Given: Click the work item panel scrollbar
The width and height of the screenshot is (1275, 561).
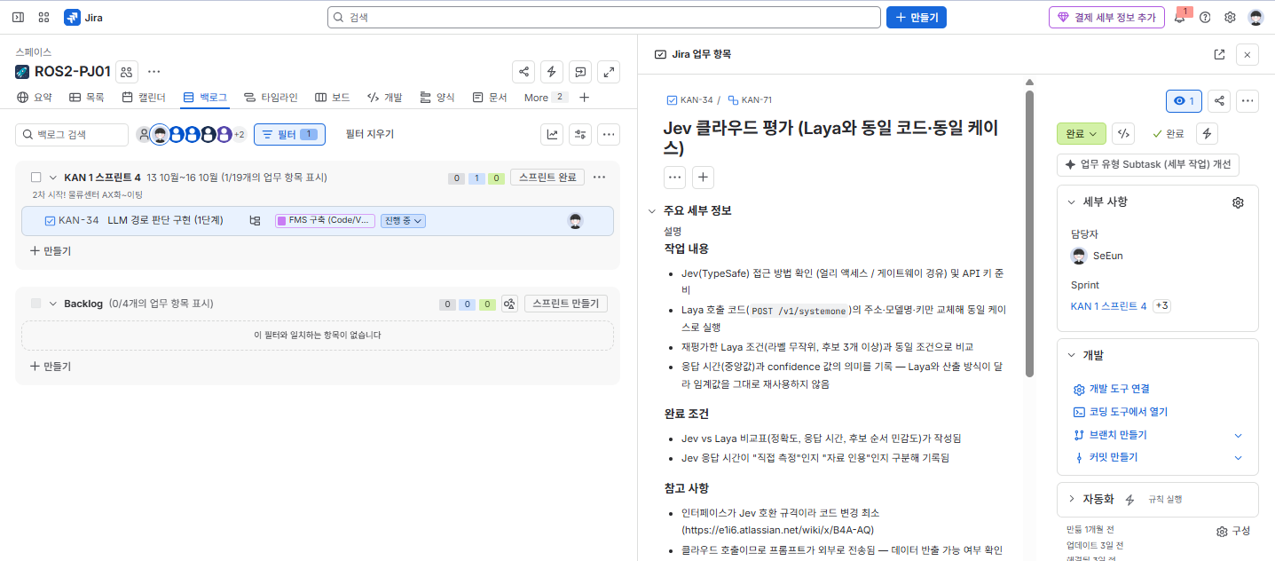Looking at the screenshot, I should click(x=1029, y=233).
